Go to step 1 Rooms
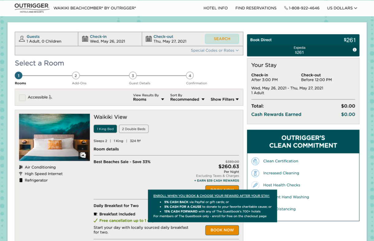Screen dimensions: 374x241 19,75
